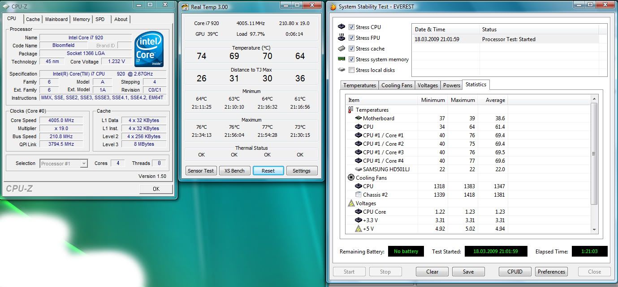Select the Statistics tab in EVEREST
This screenshot has height=287, width=618.
click(476, 84)
